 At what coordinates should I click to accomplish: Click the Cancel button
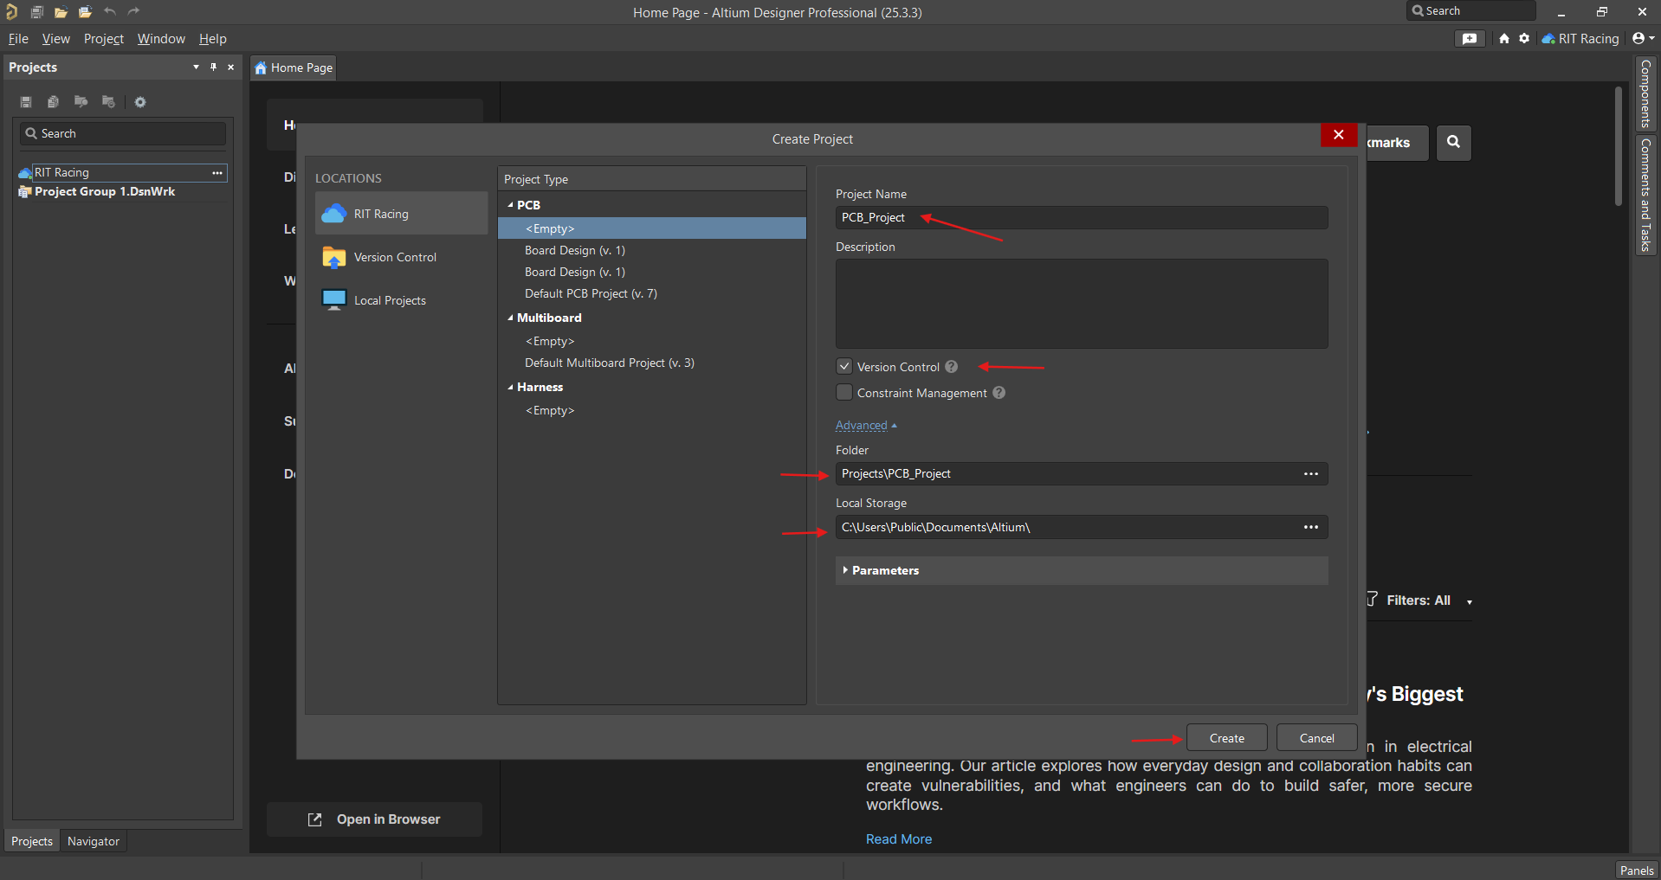pyautogui.click(x=1317, y=738)
